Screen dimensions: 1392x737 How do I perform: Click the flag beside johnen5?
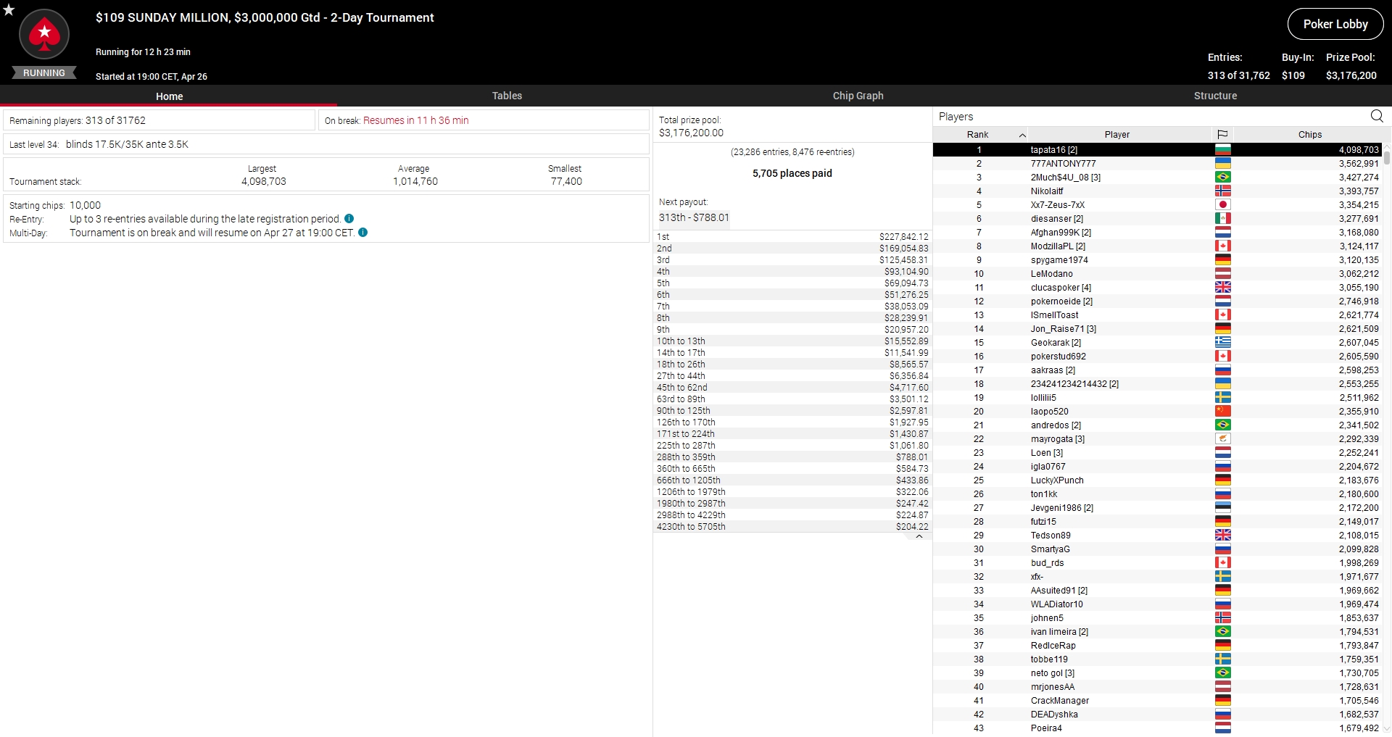1223,618
